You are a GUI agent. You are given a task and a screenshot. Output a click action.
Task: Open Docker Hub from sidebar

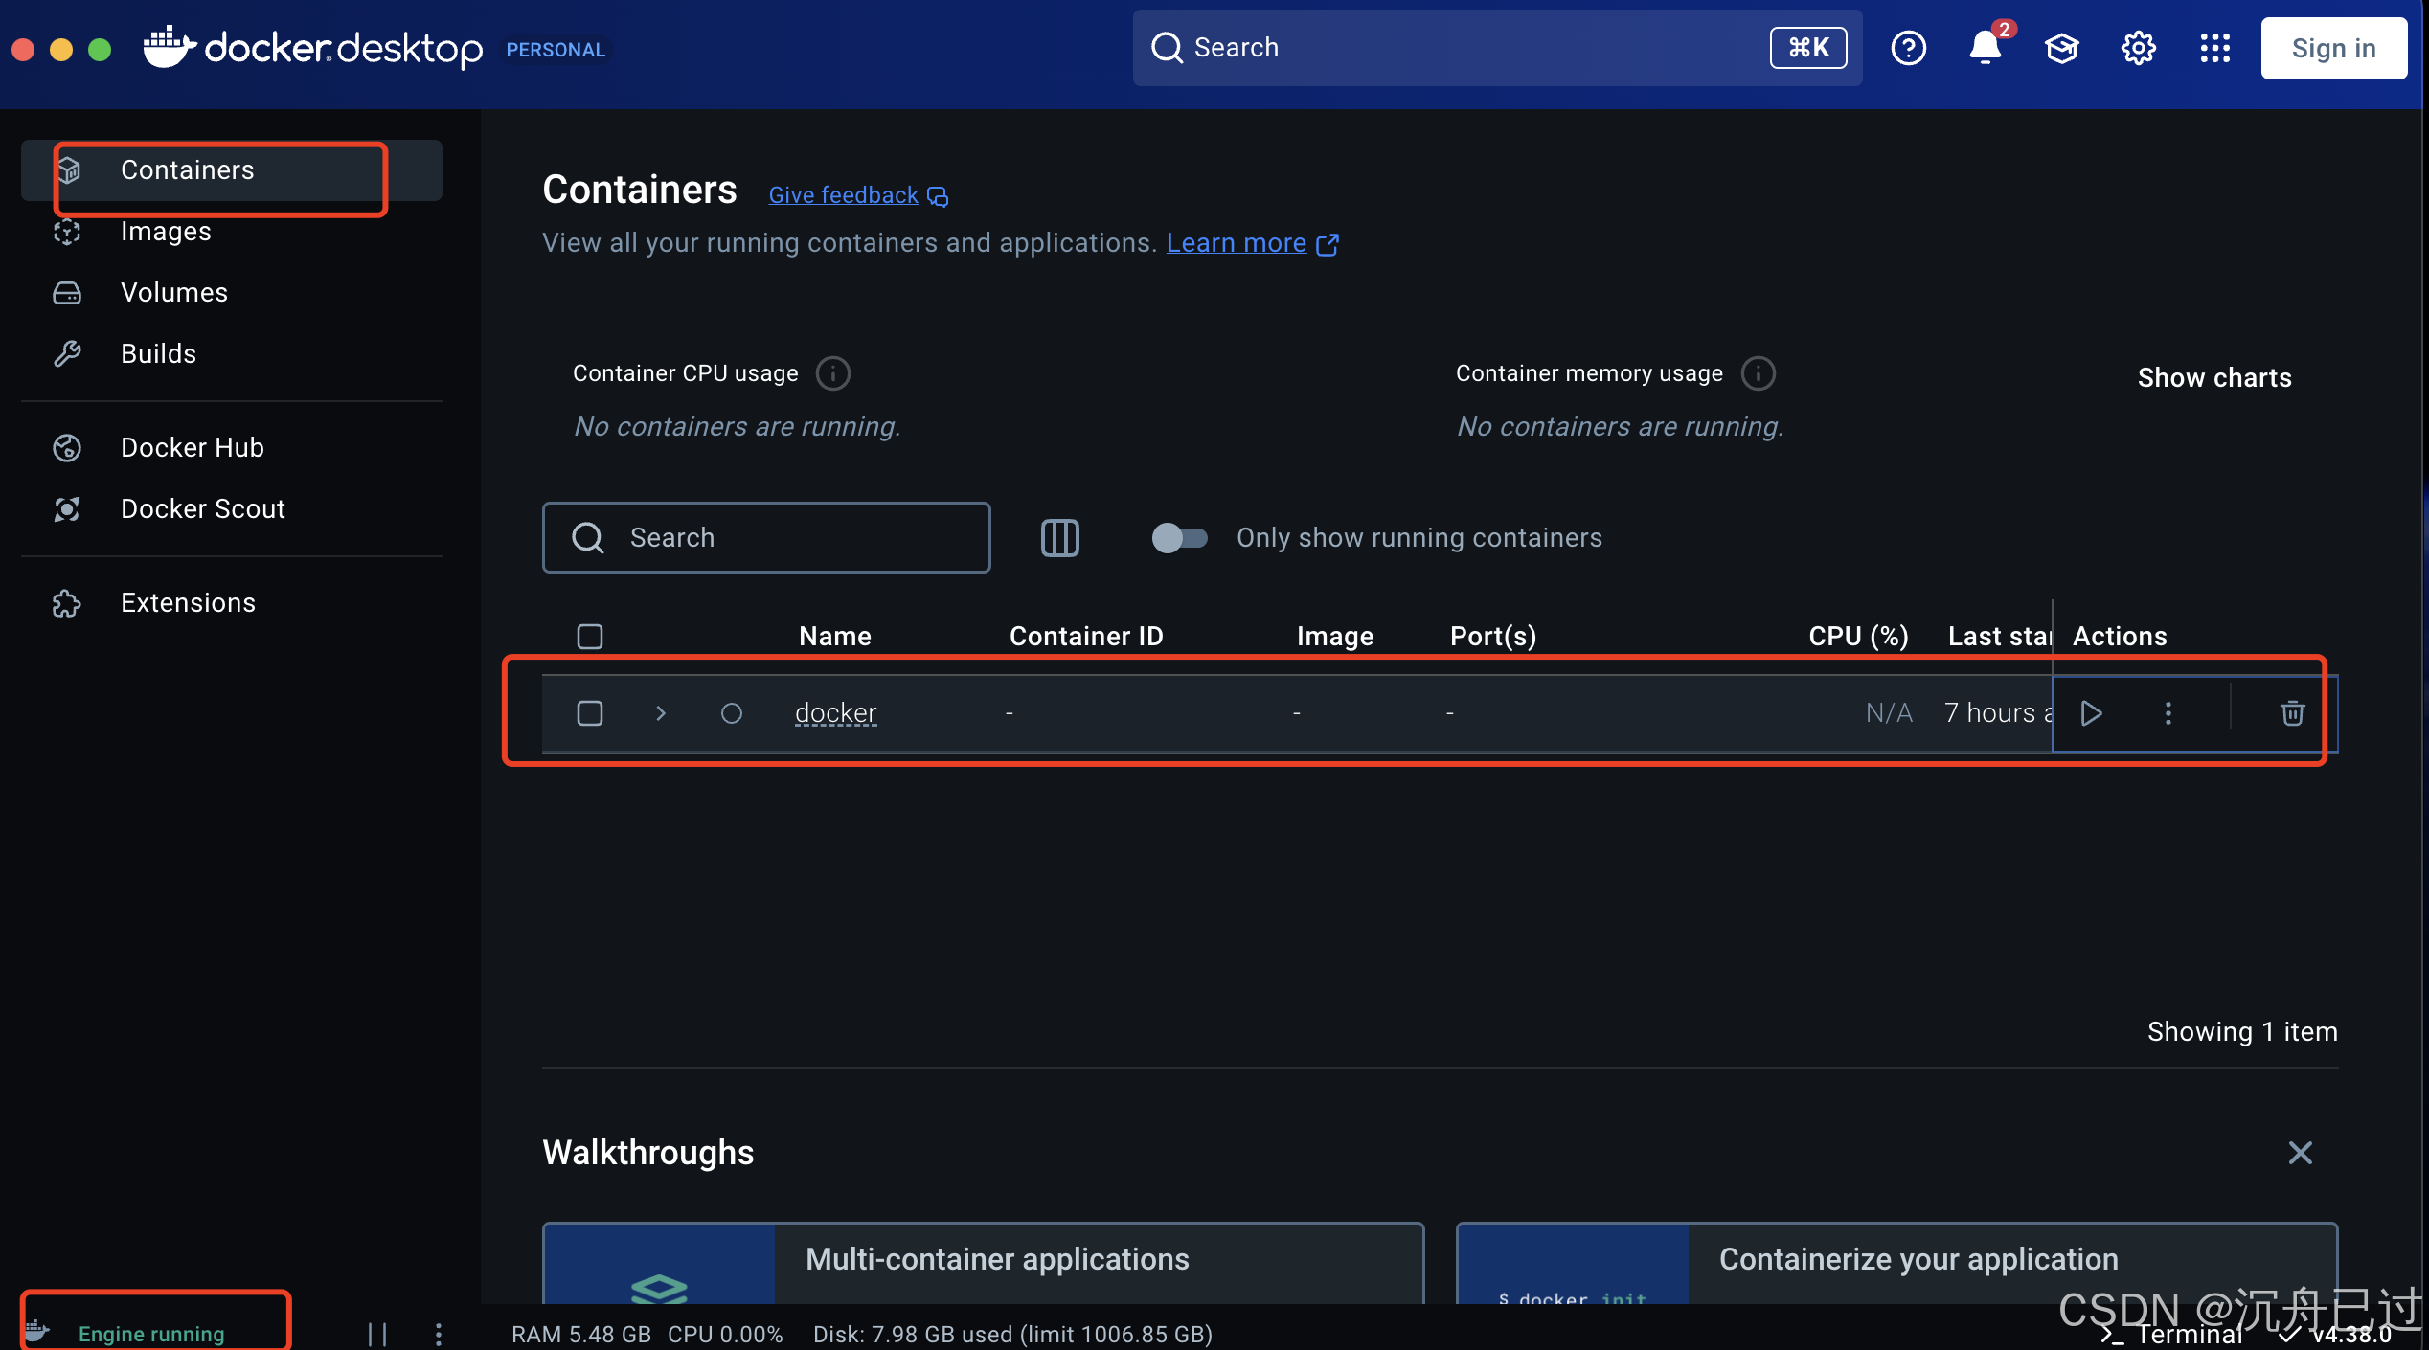click(x=232, y=448)
